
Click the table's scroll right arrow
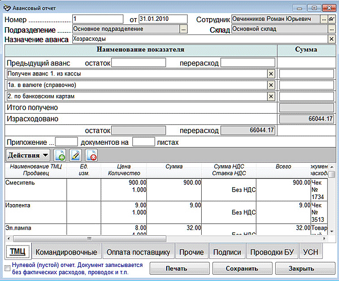point(324,239)
